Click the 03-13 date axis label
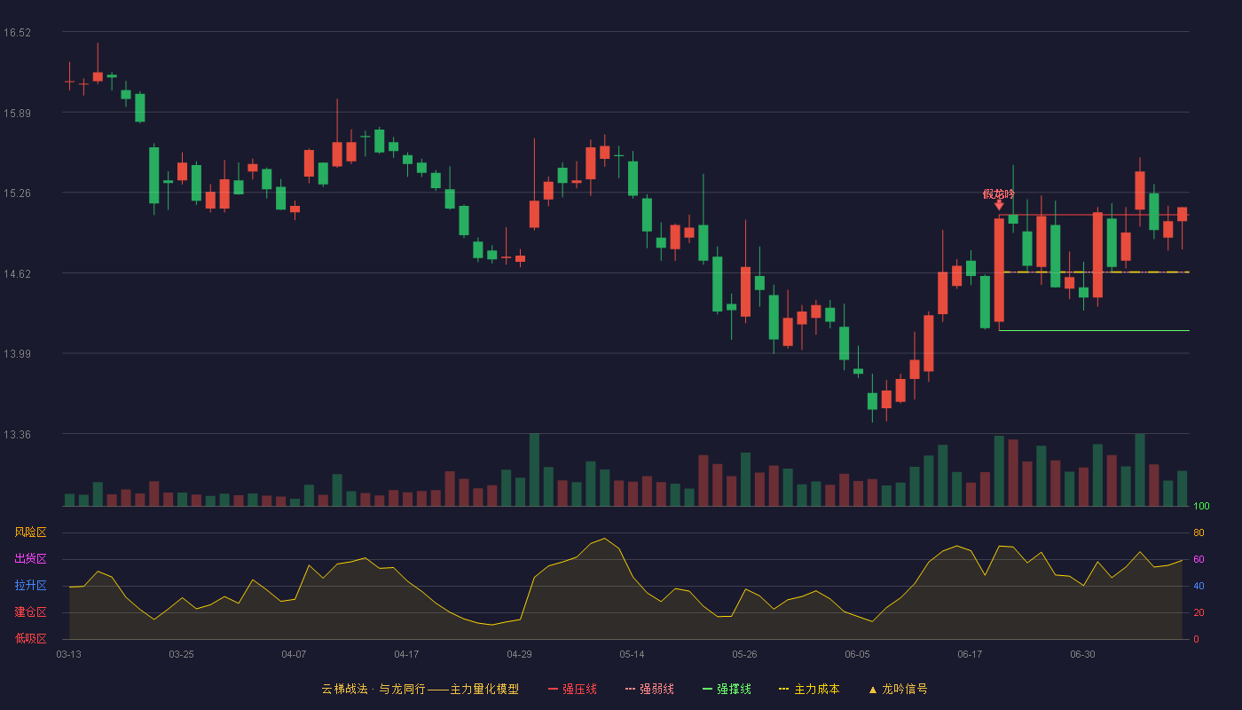The image size is (1242, 710). [x=68, y=654]
